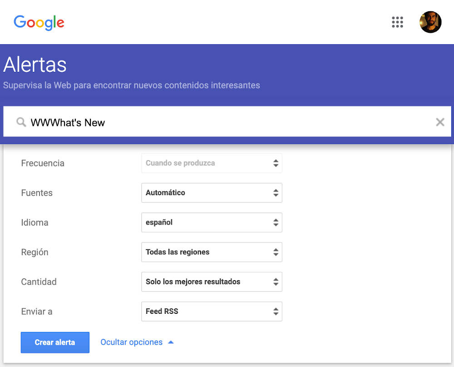Open the Frecuencia dropdown
This screenshot has width=454, height=367.
(x=212, y=163)
